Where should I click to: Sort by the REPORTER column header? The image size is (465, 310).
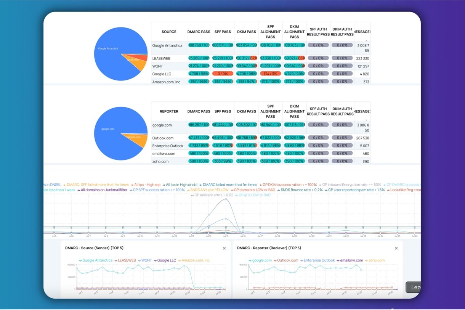tap(169, 111)
